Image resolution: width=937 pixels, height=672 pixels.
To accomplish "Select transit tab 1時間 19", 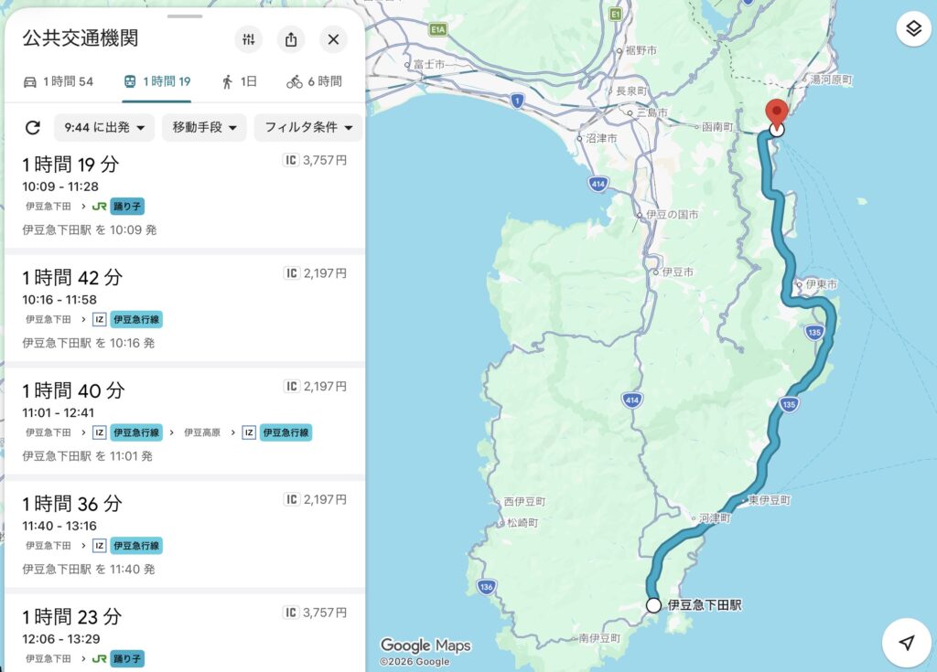I will point(157,81).
